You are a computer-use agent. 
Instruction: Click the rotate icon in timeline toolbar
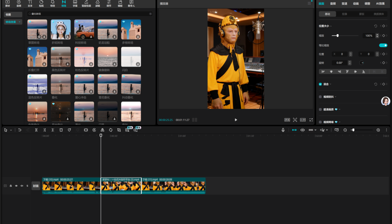111,130
